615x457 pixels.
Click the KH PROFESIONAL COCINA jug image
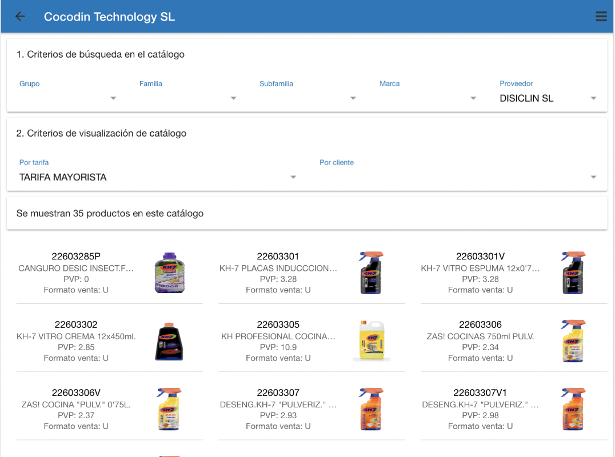point(372,340)
